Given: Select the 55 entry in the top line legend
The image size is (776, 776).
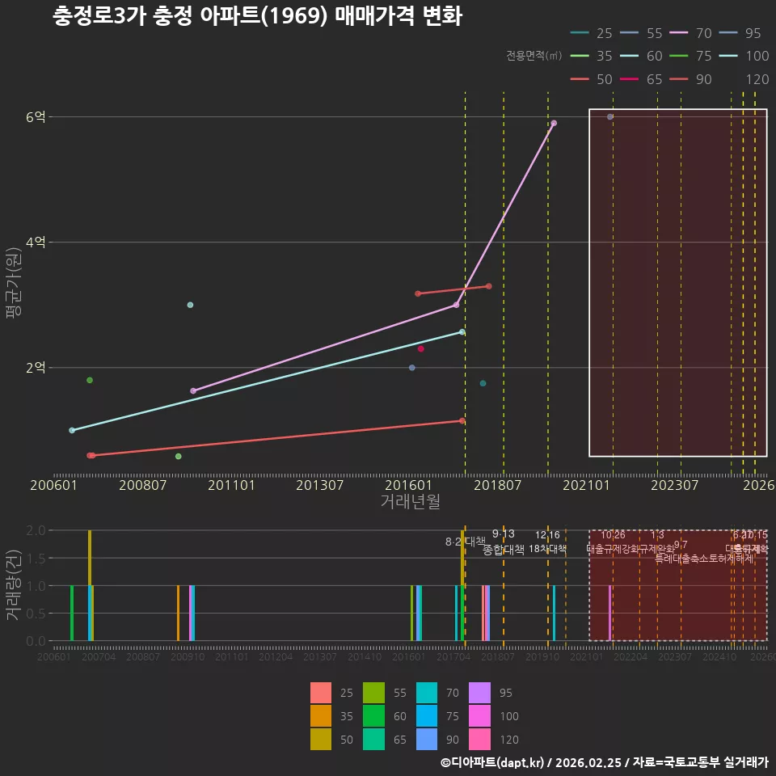Looking at the screenshot, I should pos(641,33).
